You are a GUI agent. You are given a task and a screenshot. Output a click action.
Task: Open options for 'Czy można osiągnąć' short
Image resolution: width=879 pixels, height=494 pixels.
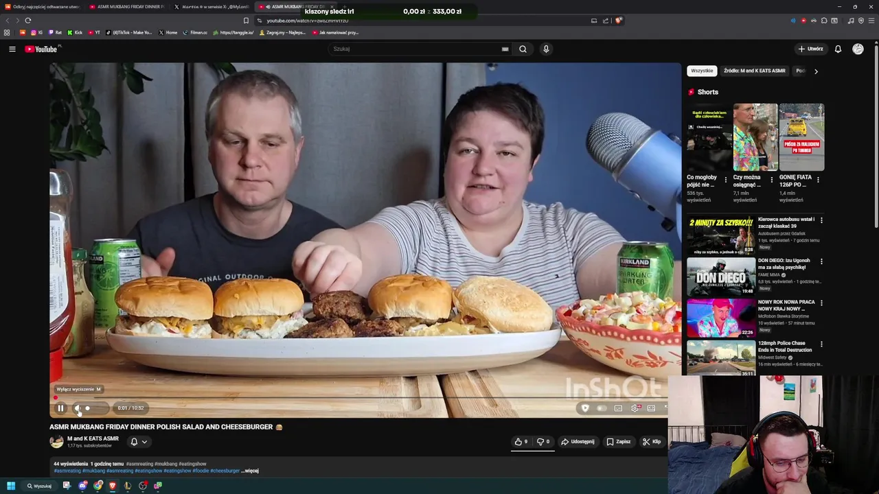pyautogui.click(x=772, y=180)
